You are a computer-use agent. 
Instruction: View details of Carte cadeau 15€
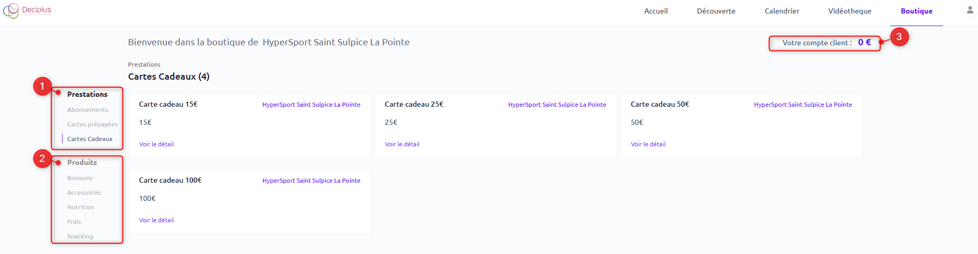coord(156,144)
